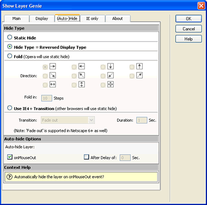Click the context help onMouseOut description text

coord(59,177)
